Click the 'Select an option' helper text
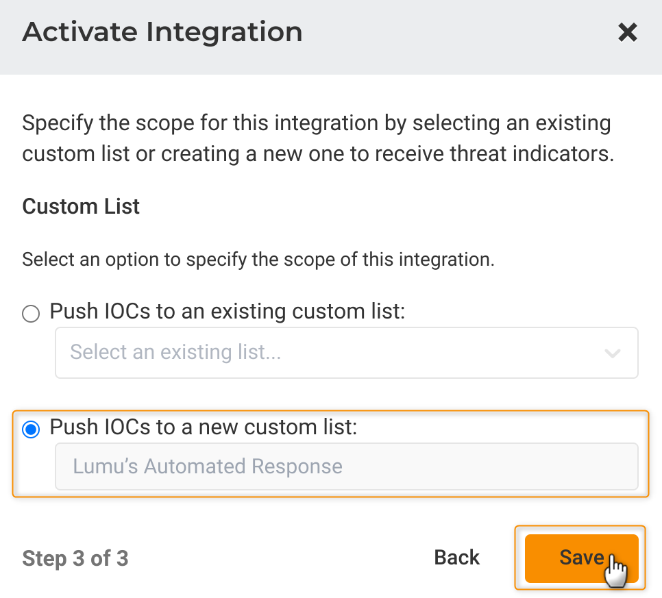Viewport: 662px width, 598px height. click(258, 260)
